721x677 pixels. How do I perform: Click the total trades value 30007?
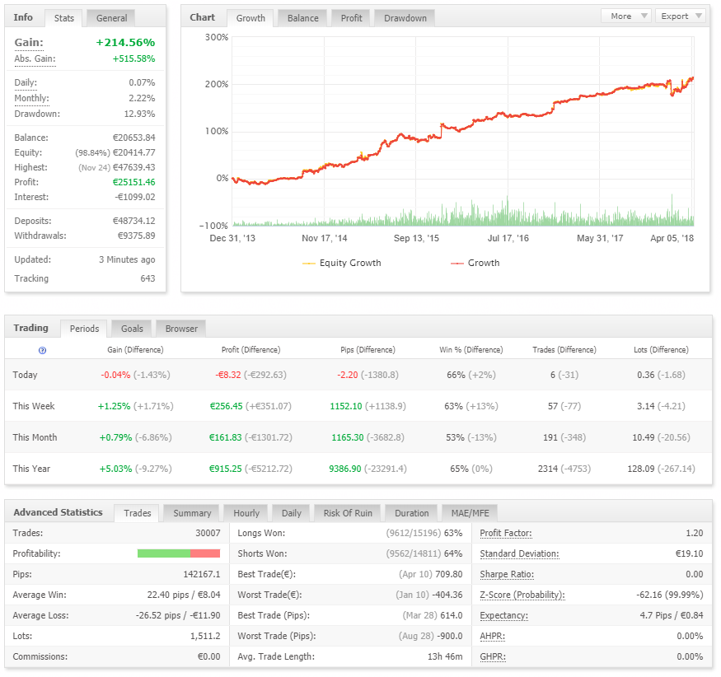click(x=208, y=533)
